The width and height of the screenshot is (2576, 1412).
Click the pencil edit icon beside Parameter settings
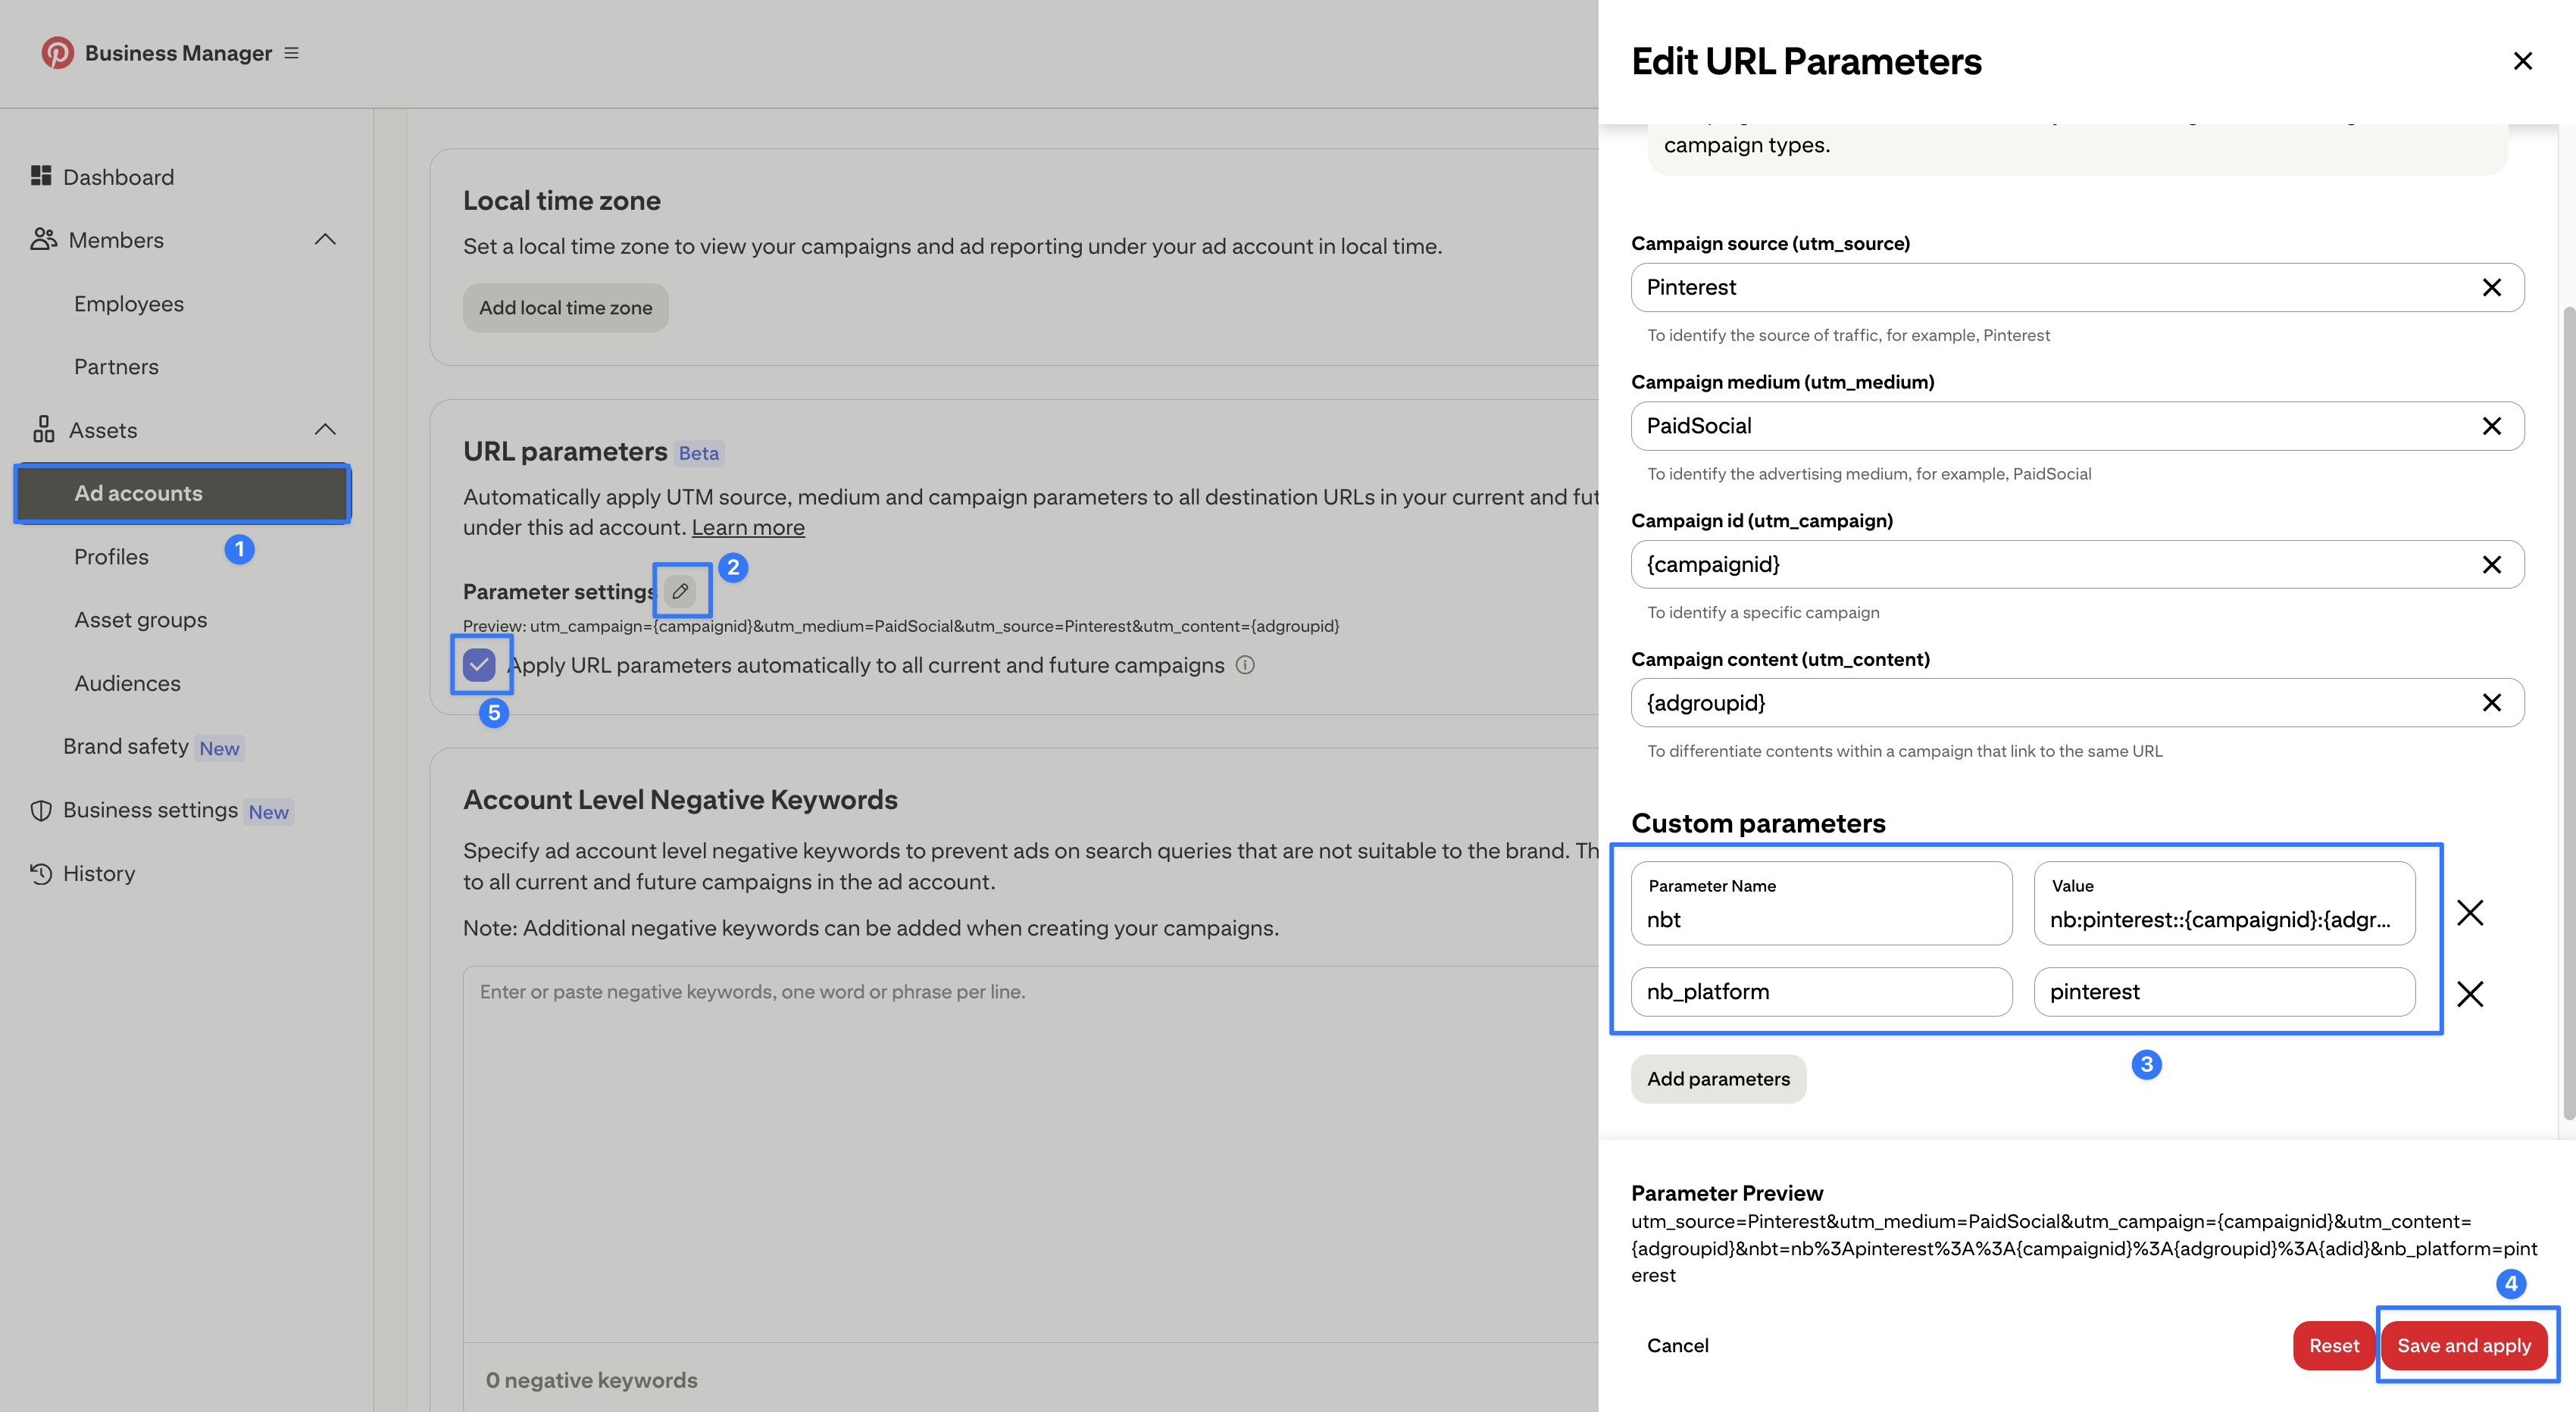pyautogui.click(x=680, y=591)
